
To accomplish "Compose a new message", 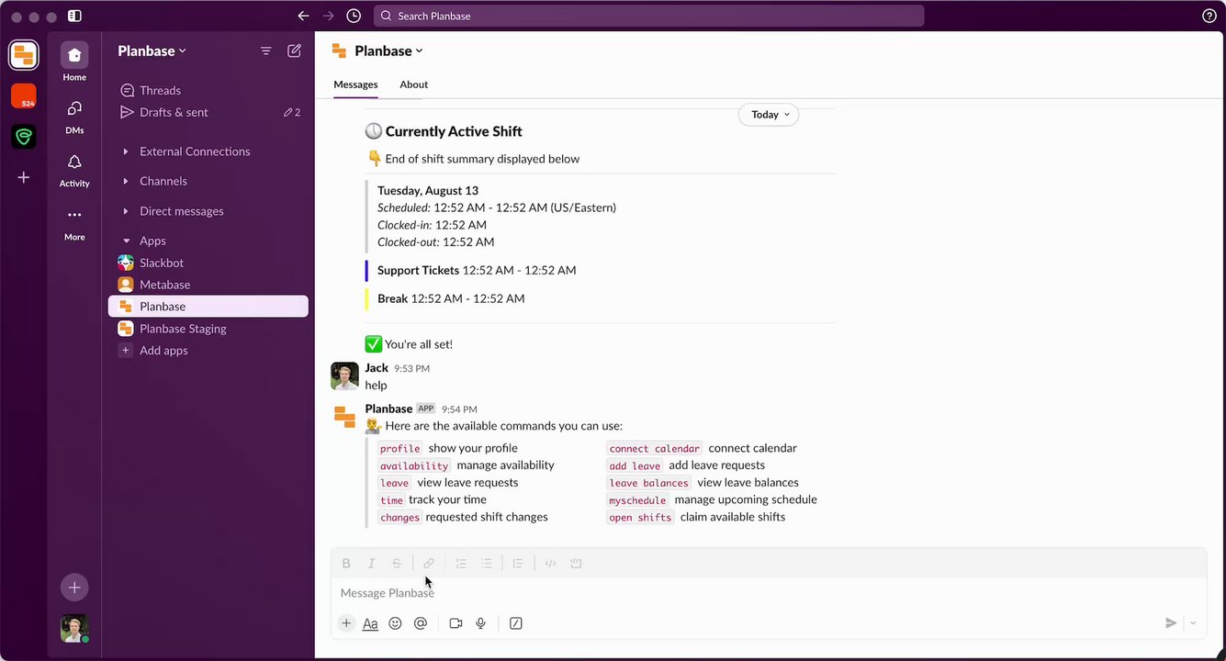I will pos(294,51).
